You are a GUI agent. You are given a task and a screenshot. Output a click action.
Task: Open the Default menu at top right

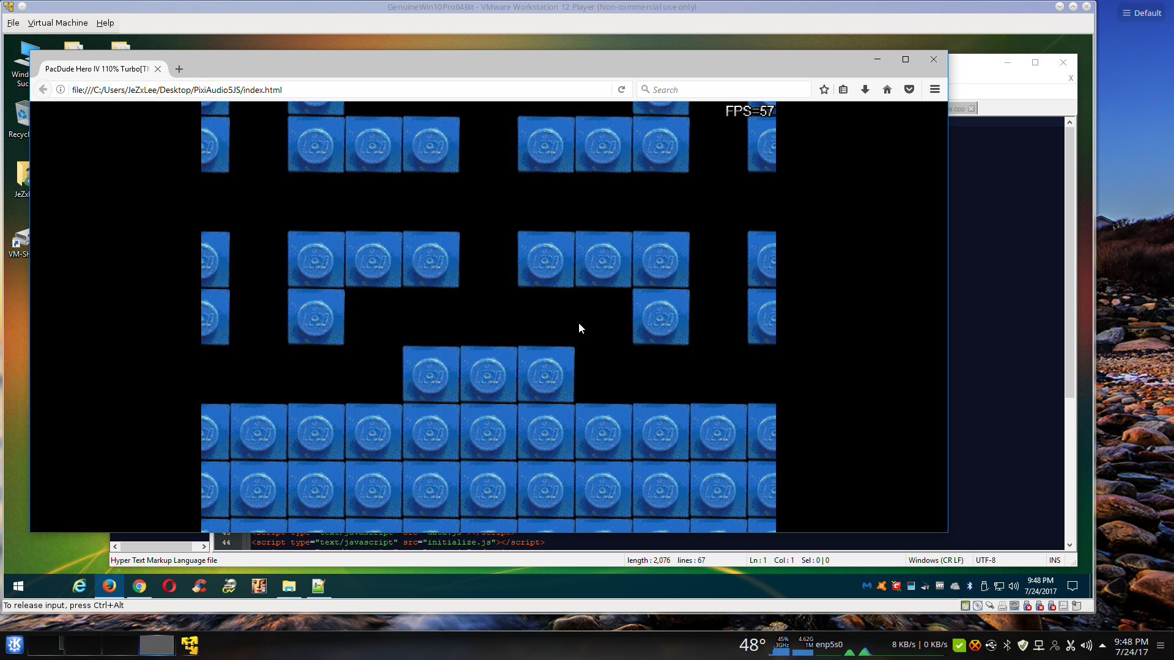pyautogui.click(x=1142, y=13)
